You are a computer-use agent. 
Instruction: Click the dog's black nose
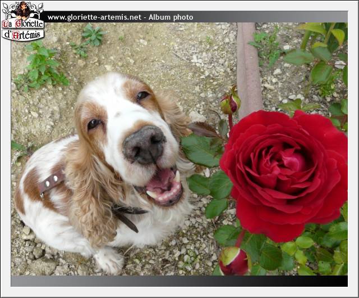pos(144,145)
